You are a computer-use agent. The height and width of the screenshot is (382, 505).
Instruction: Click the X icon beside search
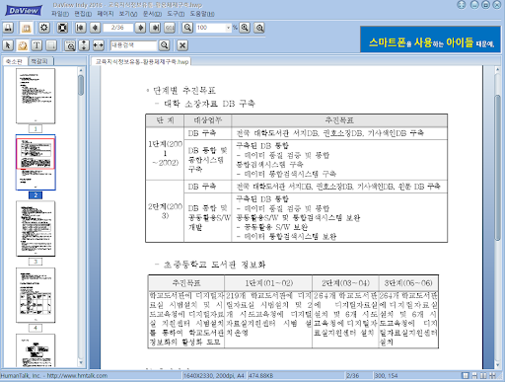coord(182,45)
